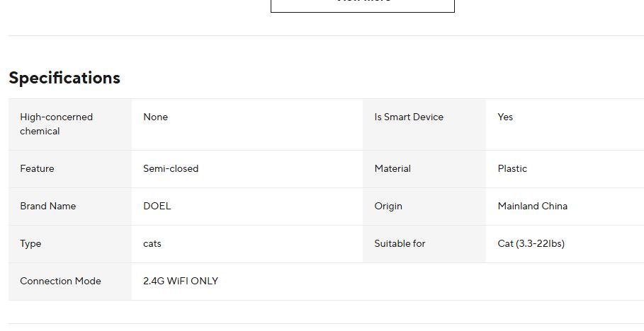Click the None value for chemical

click(155, 117)
